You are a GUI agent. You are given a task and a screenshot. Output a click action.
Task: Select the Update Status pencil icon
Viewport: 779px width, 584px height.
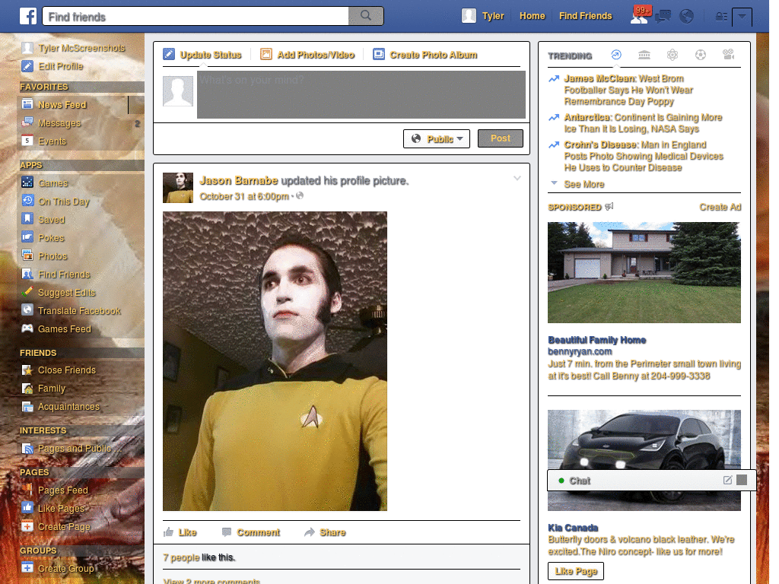pos(167,54)
